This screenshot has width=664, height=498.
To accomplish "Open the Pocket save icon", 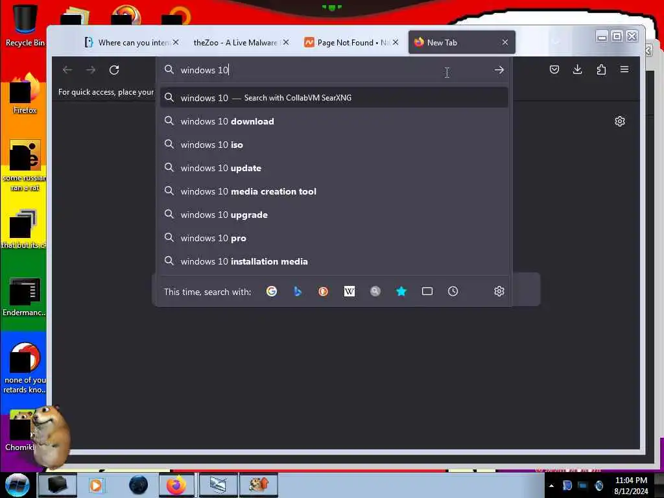I will click(554, 69).
